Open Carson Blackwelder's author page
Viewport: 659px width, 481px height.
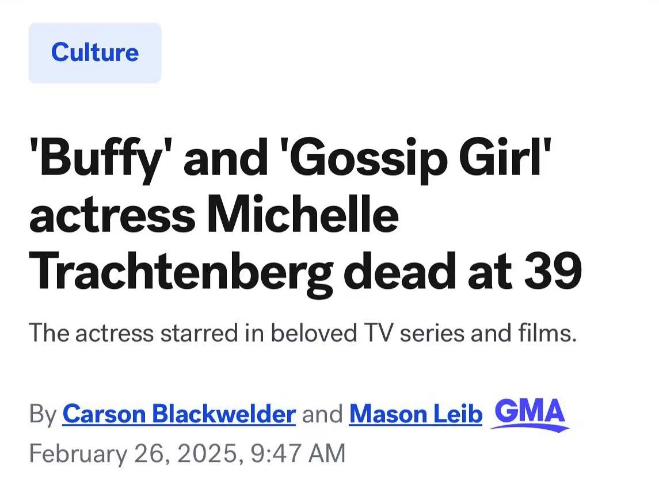point(179,414)
